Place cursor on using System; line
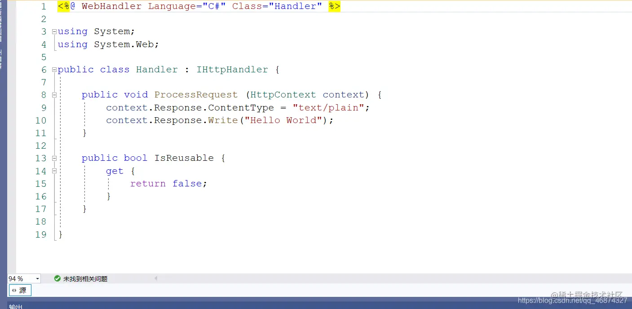 [x=96, y=31]
